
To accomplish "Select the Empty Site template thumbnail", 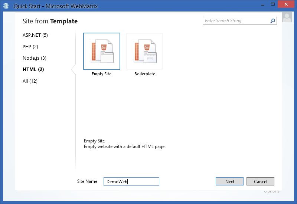I will [x=102, y=51].
